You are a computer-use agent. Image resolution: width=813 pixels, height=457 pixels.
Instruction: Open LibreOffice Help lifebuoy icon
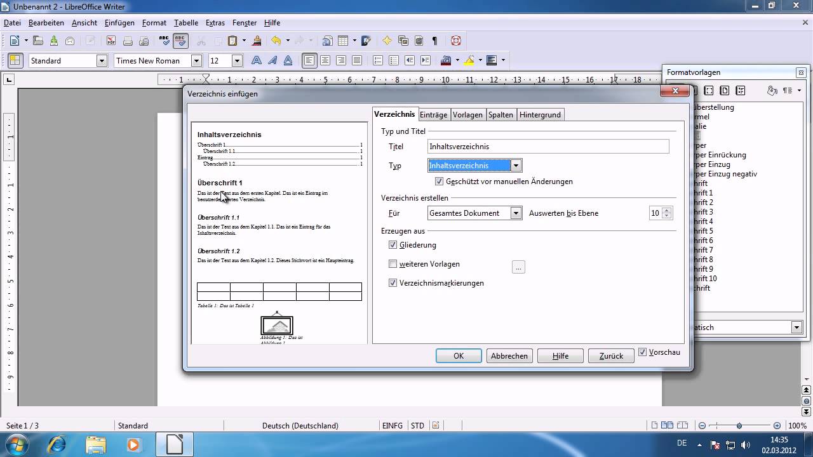pos(455,41)
